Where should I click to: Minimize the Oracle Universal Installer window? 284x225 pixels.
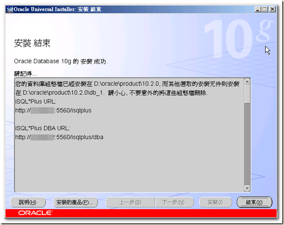(x=258, y=9)
